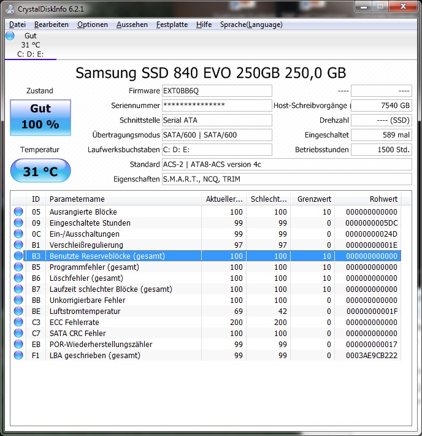The height and width of the screenshot is (436, 422).
Task: Click status orb for Verschleißregulierung row
Action: point(18,245)
